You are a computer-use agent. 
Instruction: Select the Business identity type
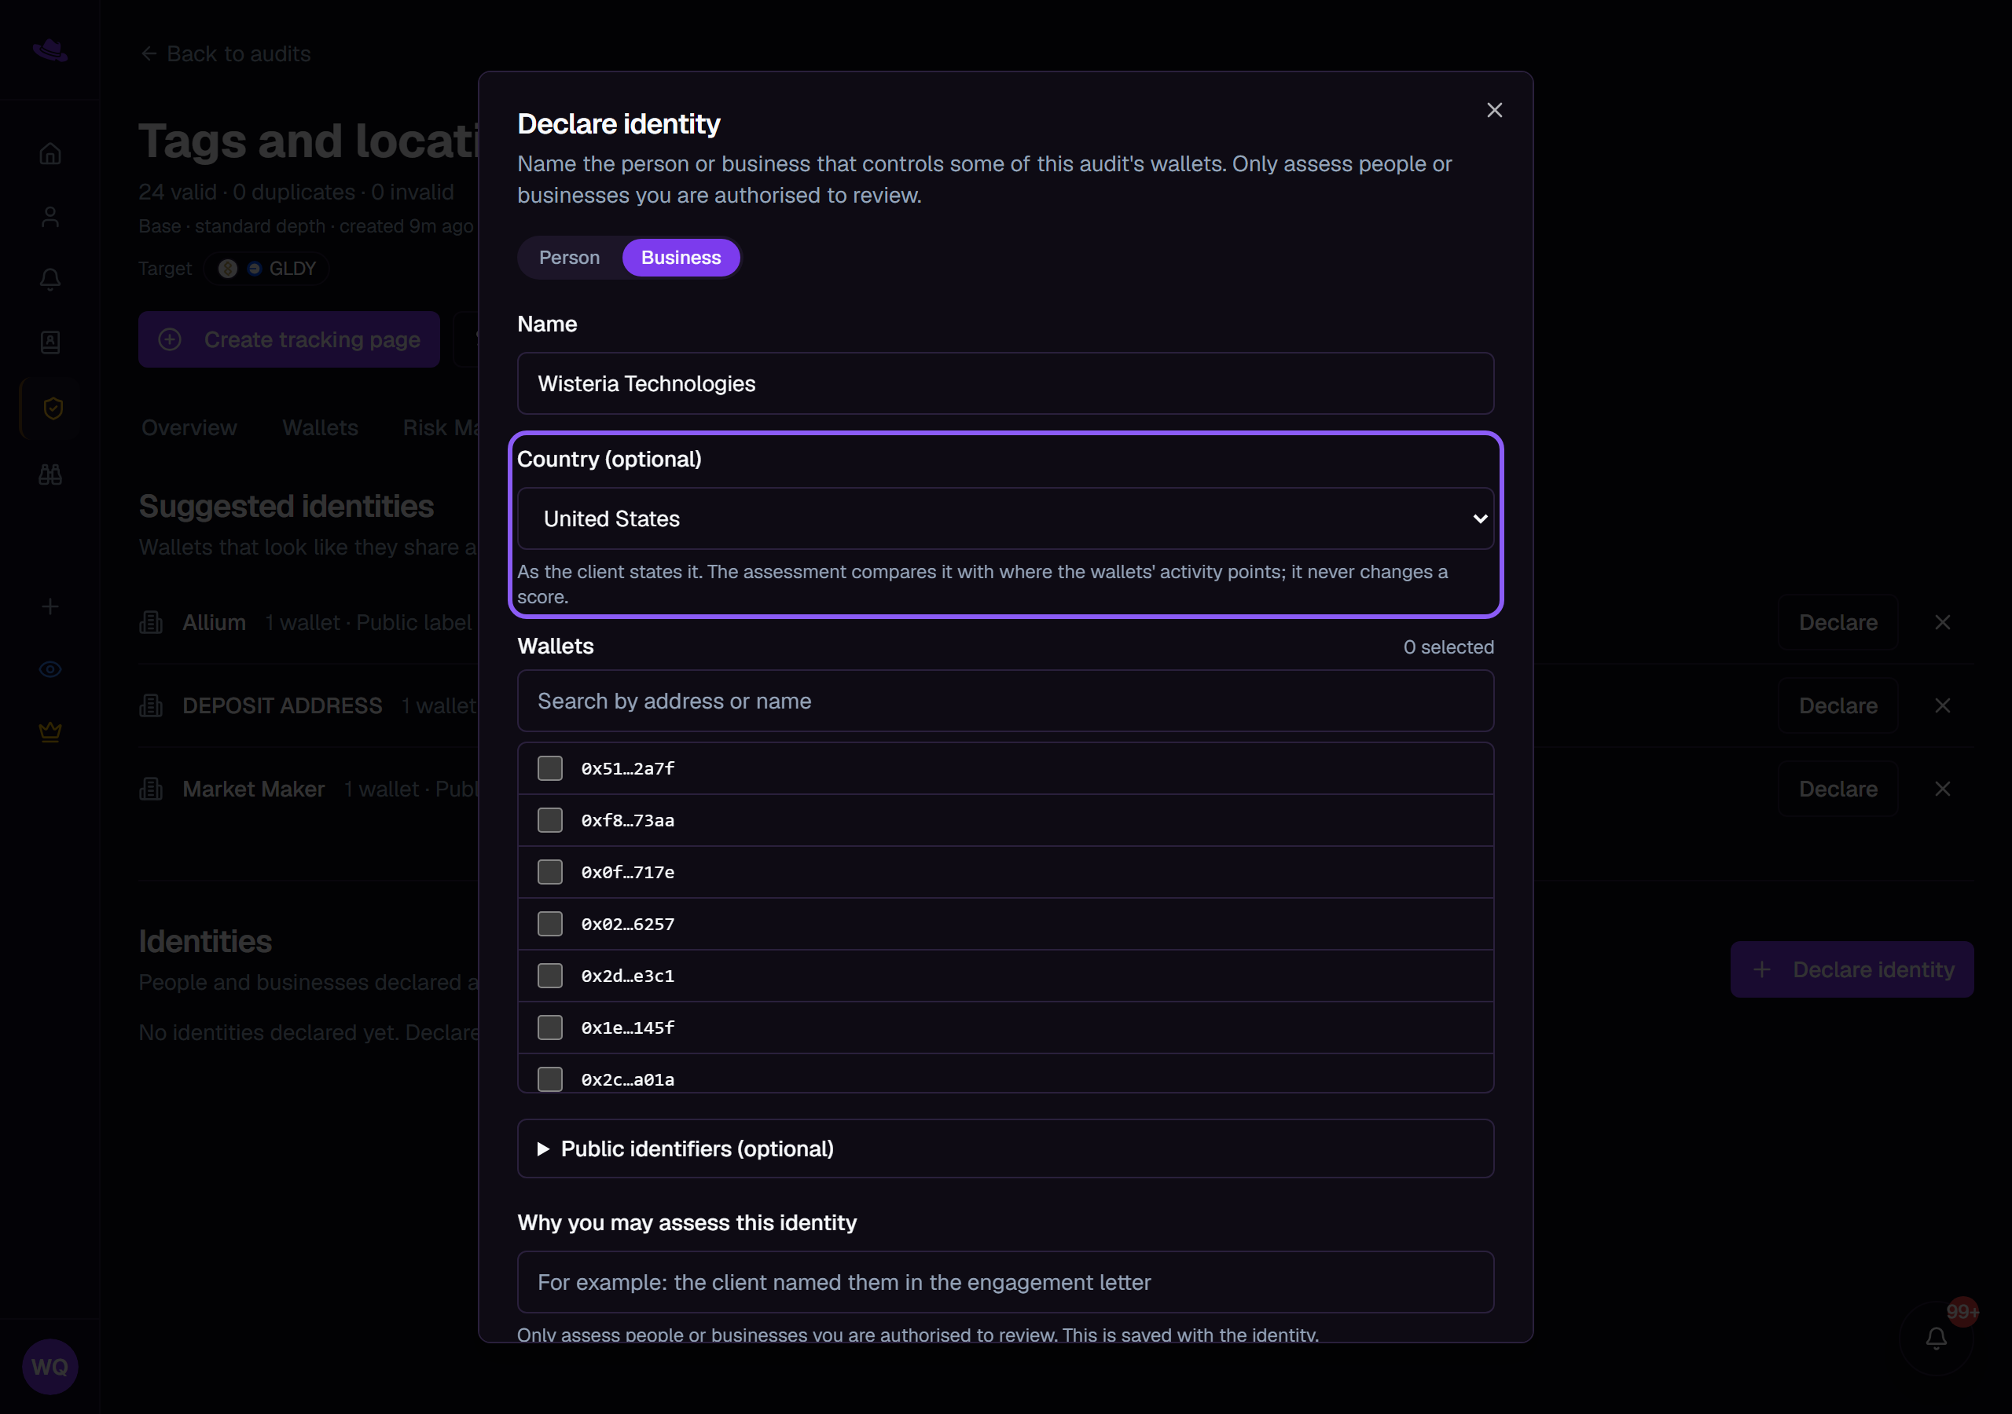(681, 258)
